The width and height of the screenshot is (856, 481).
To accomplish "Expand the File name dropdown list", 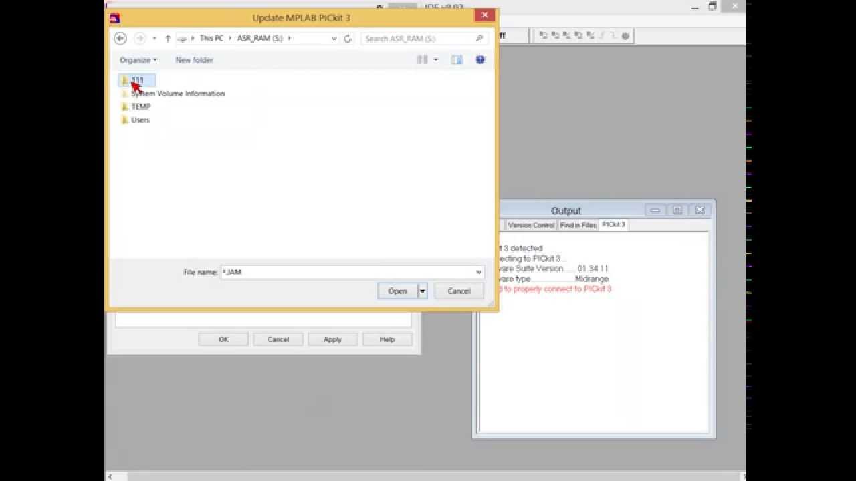I will pyautogui.click(x=479, y=272).
